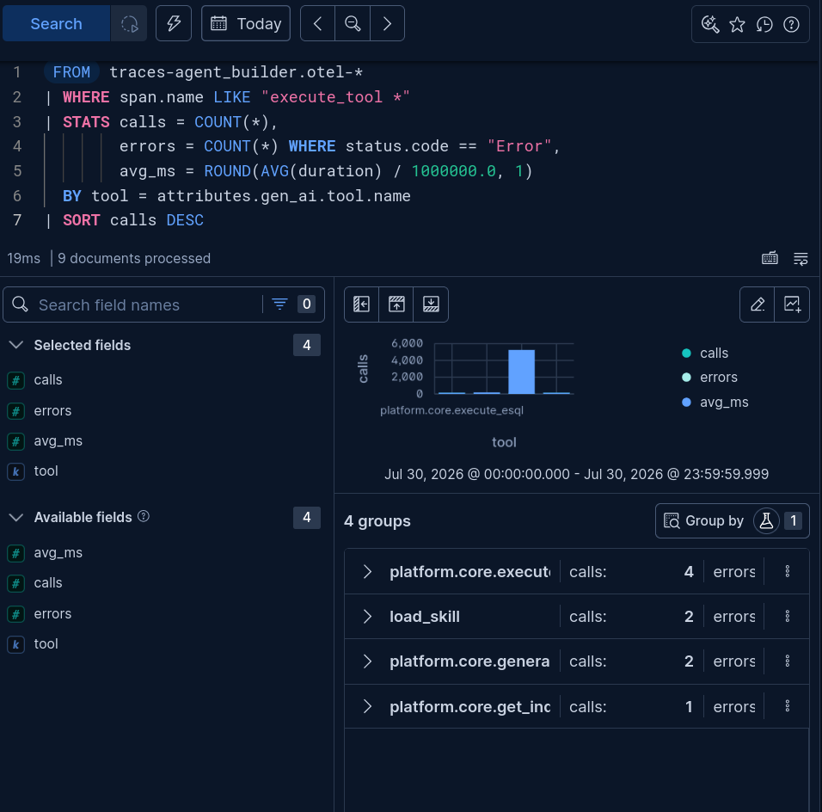Image resolution: width=822 pixels, height=812 pixels.
Task: Click the beaker experimental icon in Group by
Action: [x=766, y=521]
